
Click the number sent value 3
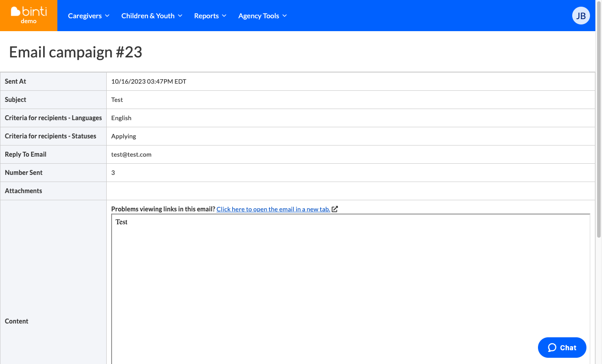coord(113,173)
